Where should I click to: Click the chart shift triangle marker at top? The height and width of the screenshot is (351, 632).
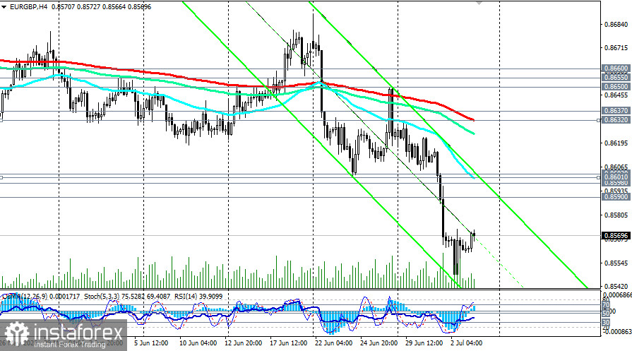point(479,2)
